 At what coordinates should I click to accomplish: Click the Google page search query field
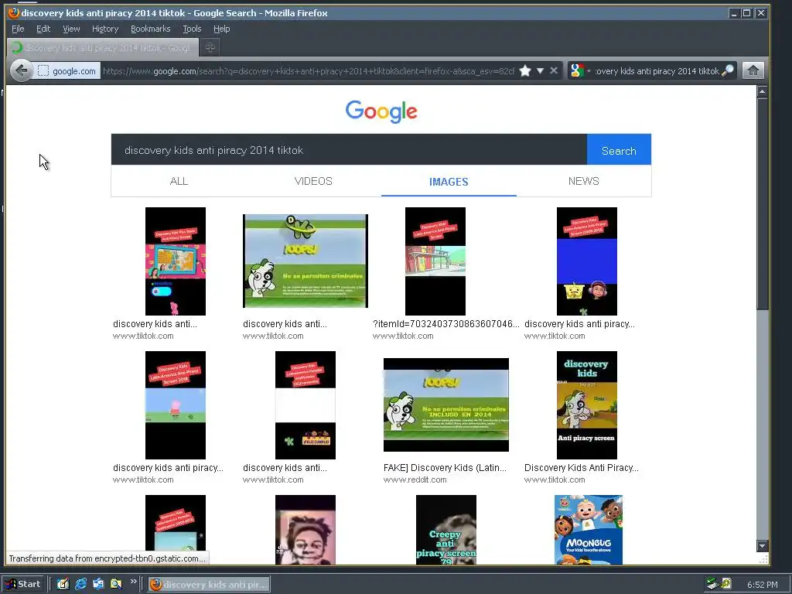349,150
